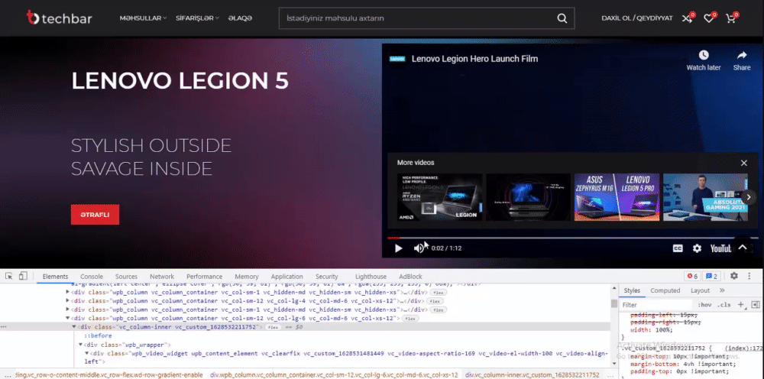This screenshot has height=379, width=764.
Task: Switch to the Network tab
Action: [162, 276]
